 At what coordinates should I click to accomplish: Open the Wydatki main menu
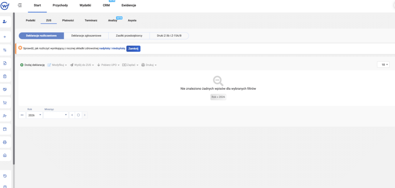(x=85, y=5)
